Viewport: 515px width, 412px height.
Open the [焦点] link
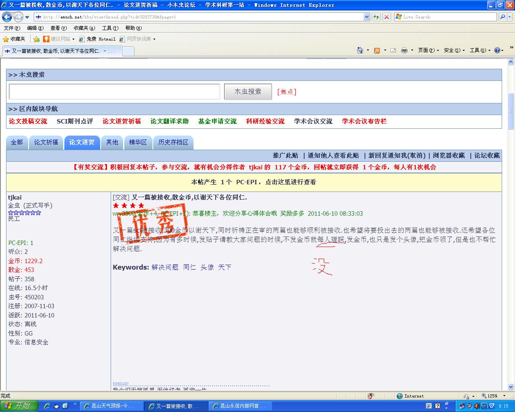click(x=287, y=92)
